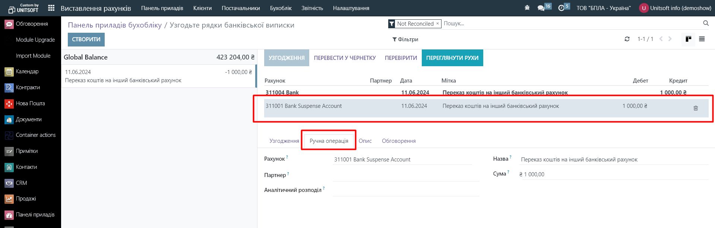Open the Рахунок account dropdown field

[x=402, y=160]
